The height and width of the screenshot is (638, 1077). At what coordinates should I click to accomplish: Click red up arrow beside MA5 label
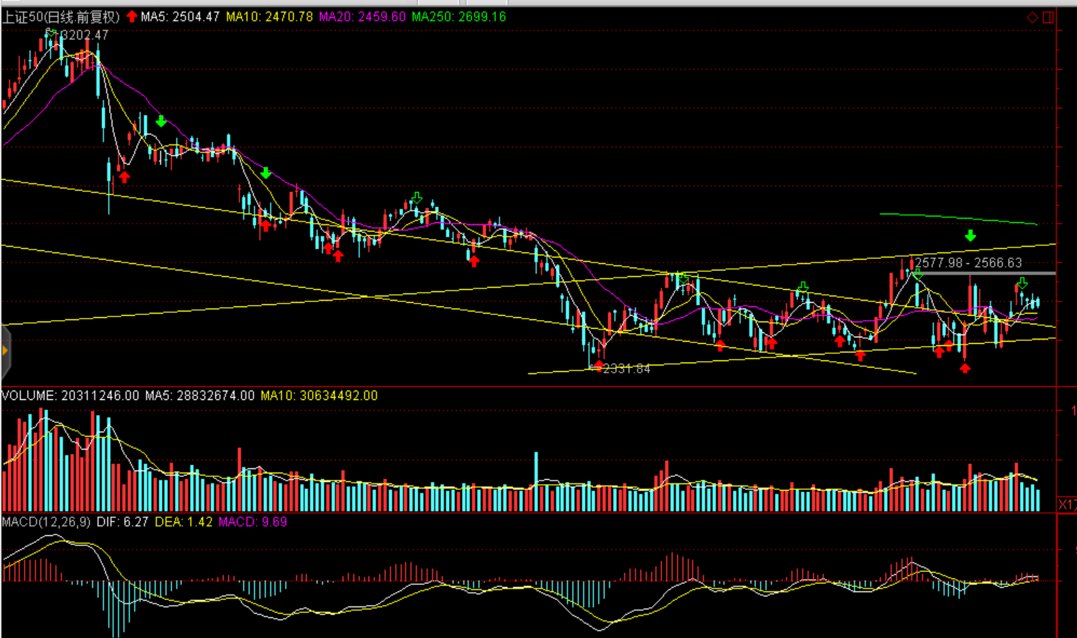click(x=132, y=17)
